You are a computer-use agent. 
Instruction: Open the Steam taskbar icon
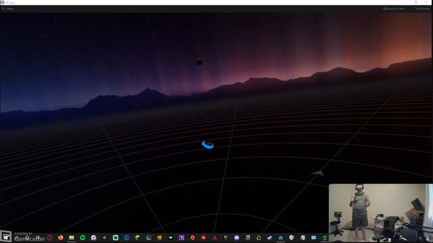pos(269,238)
